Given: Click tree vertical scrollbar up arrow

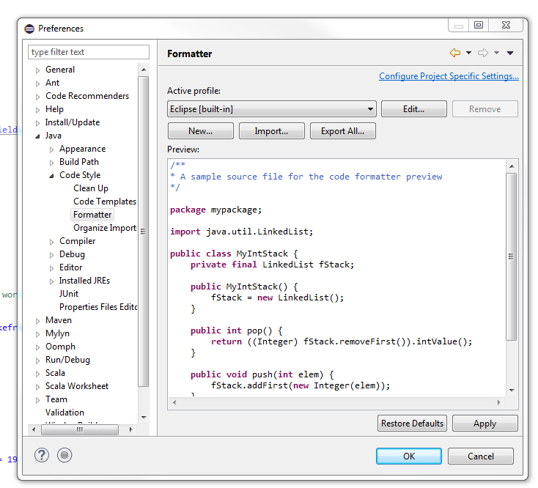Looking at the screenshot, I should 144,70.
